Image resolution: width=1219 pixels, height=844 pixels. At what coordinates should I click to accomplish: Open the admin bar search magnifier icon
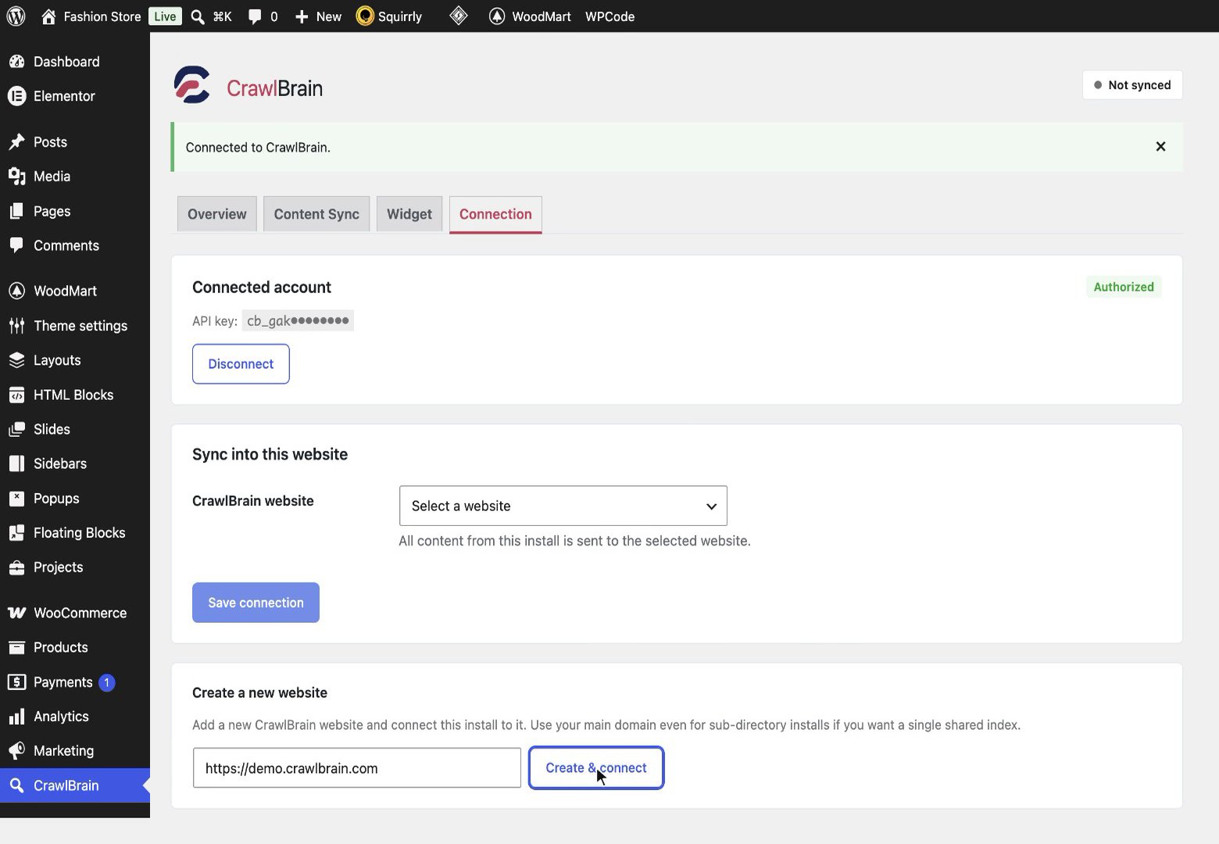tap(198, 16)
